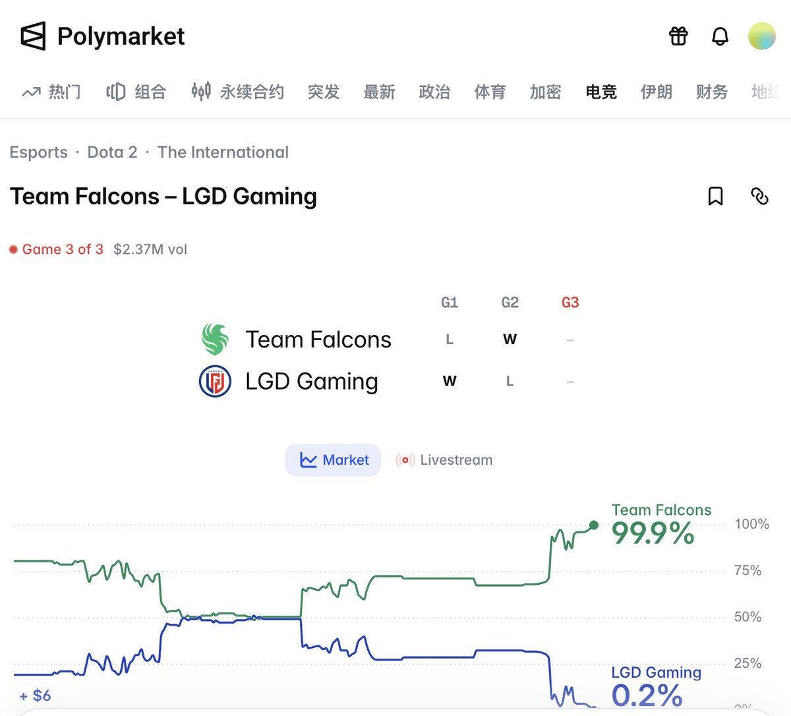Select the 电竞 esports tab
791x716 pixels.
[x=601, y=92]
